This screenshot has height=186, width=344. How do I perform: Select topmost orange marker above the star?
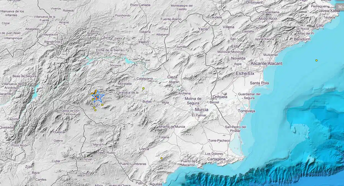coord(96,91)
